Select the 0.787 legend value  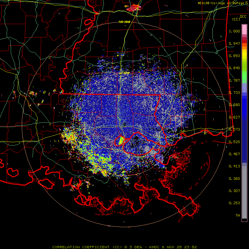point(234,80)
